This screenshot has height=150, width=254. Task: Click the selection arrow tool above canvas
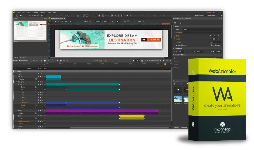(118, 22)
